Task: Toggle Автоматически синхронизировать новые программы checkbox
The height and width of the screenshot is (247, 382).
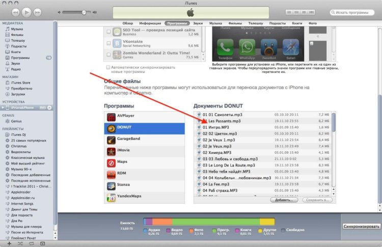Action: pos(108,67)
